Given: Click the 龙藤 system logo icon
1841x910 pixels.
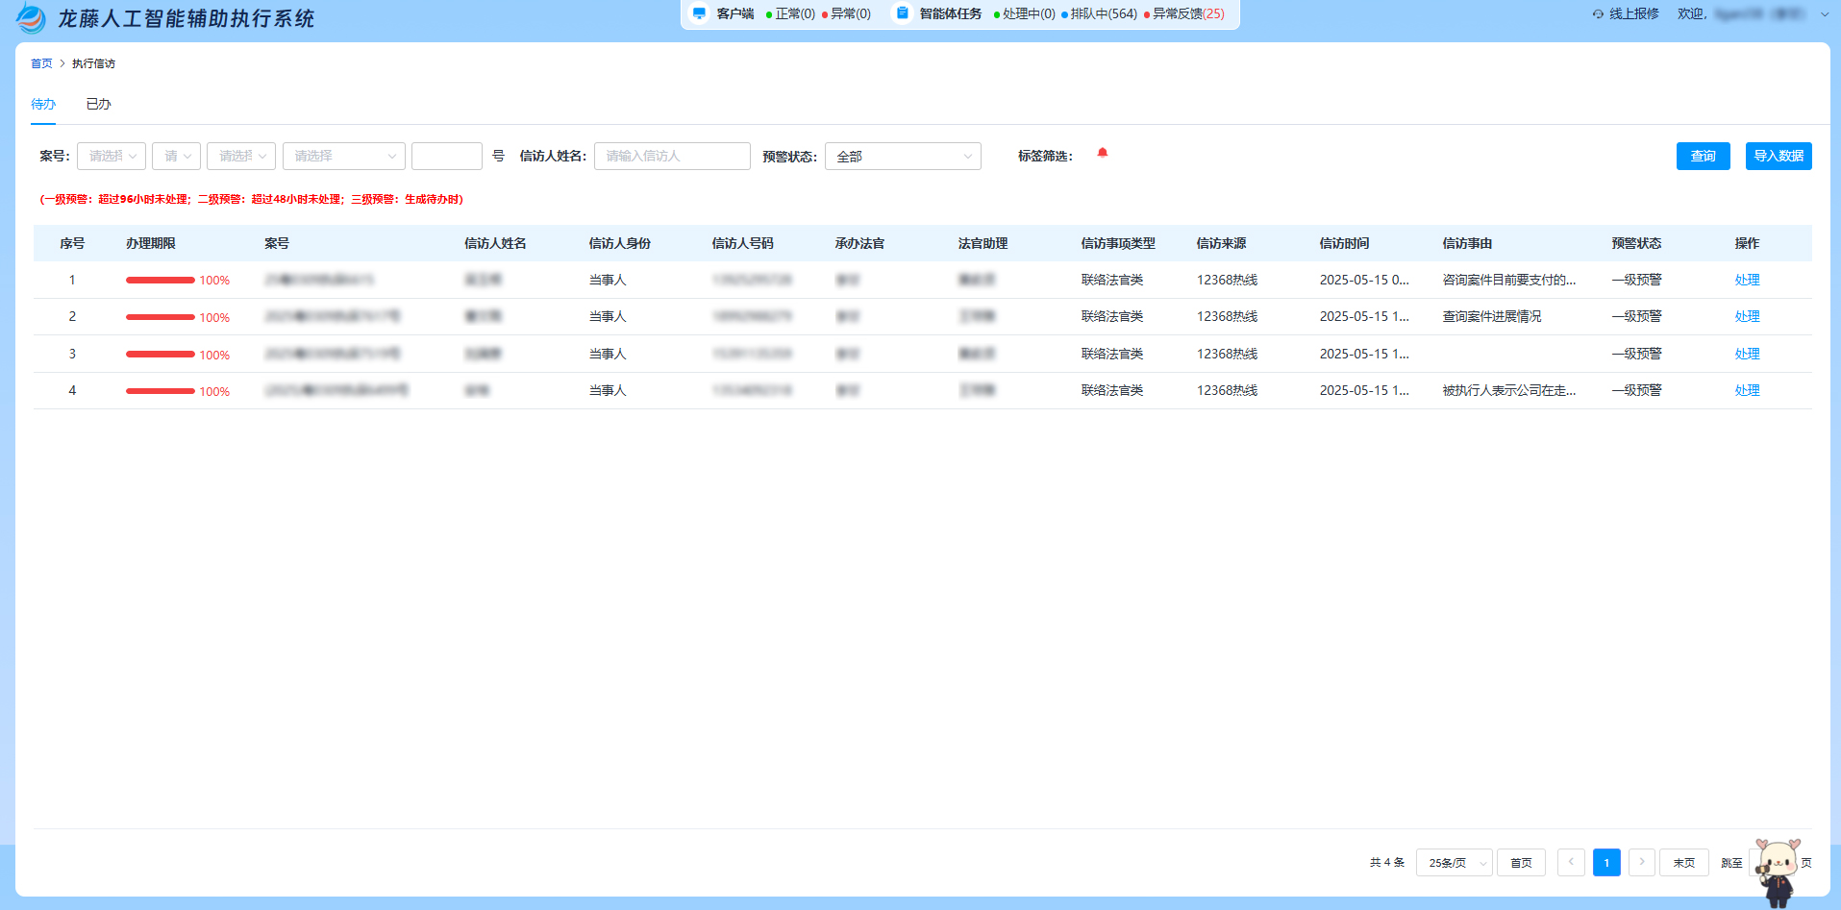Looking at the screenshot, I should click(x=31, y=18).
